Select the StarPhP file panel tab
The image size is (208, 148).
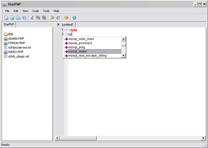[8, 25]
